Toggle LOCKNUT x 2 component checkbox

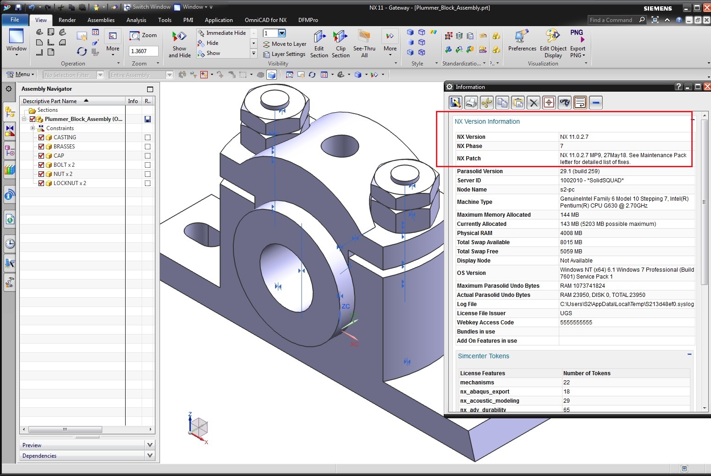pos(41,183)
